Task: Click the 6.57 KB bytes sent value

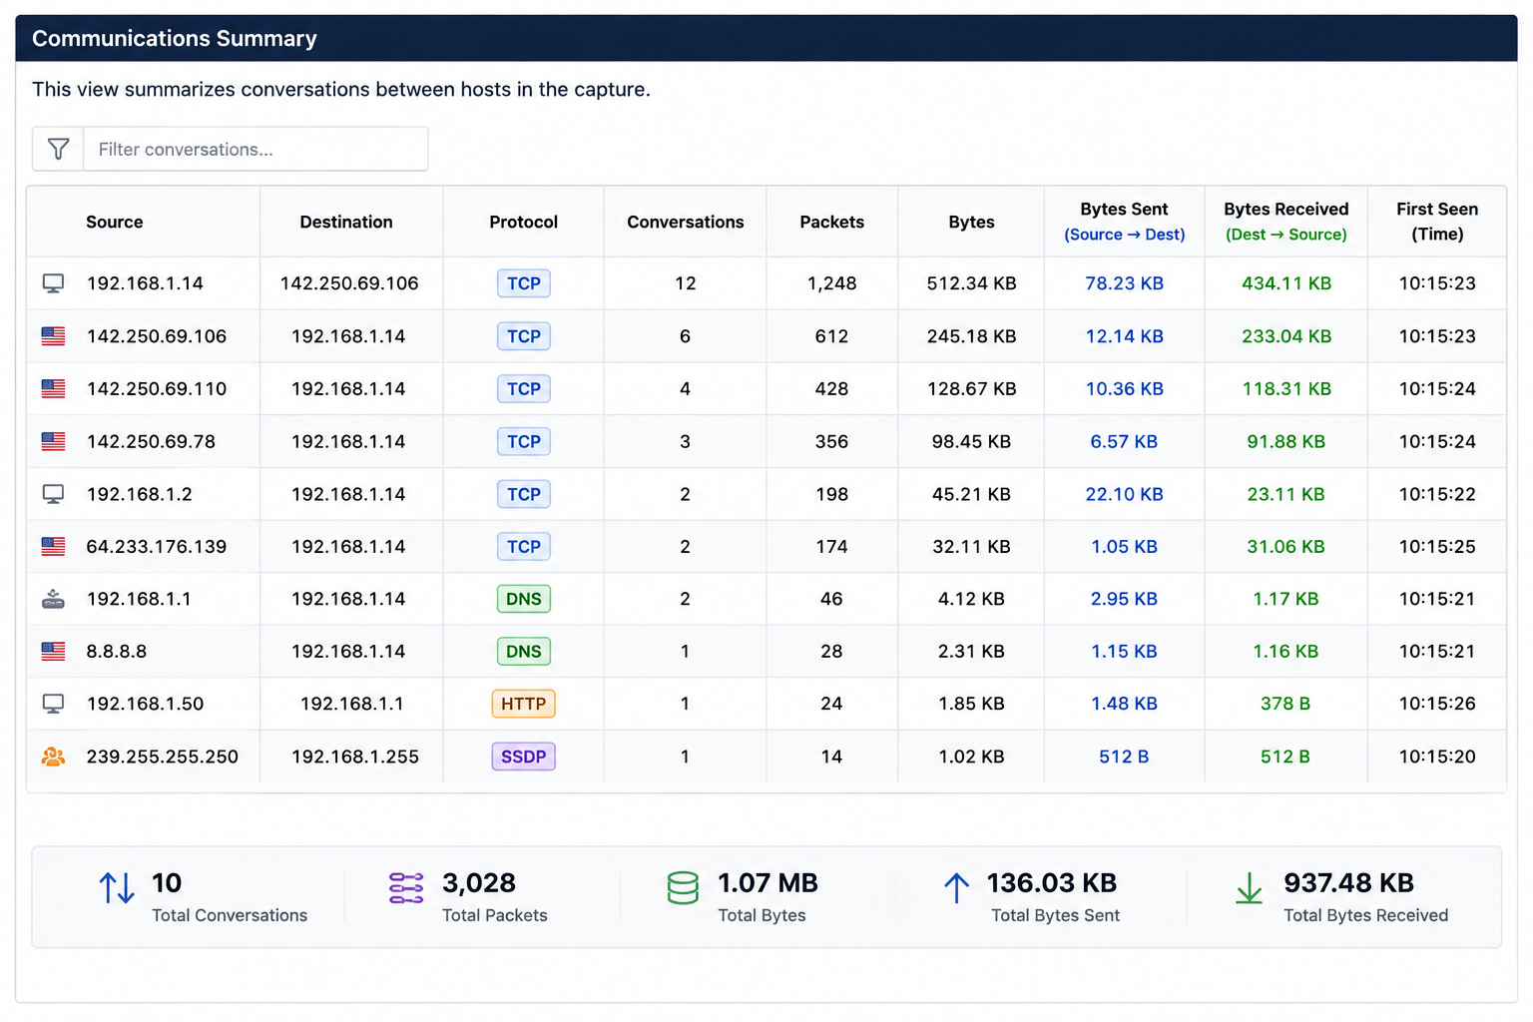Action: [x=1124, y=441]
